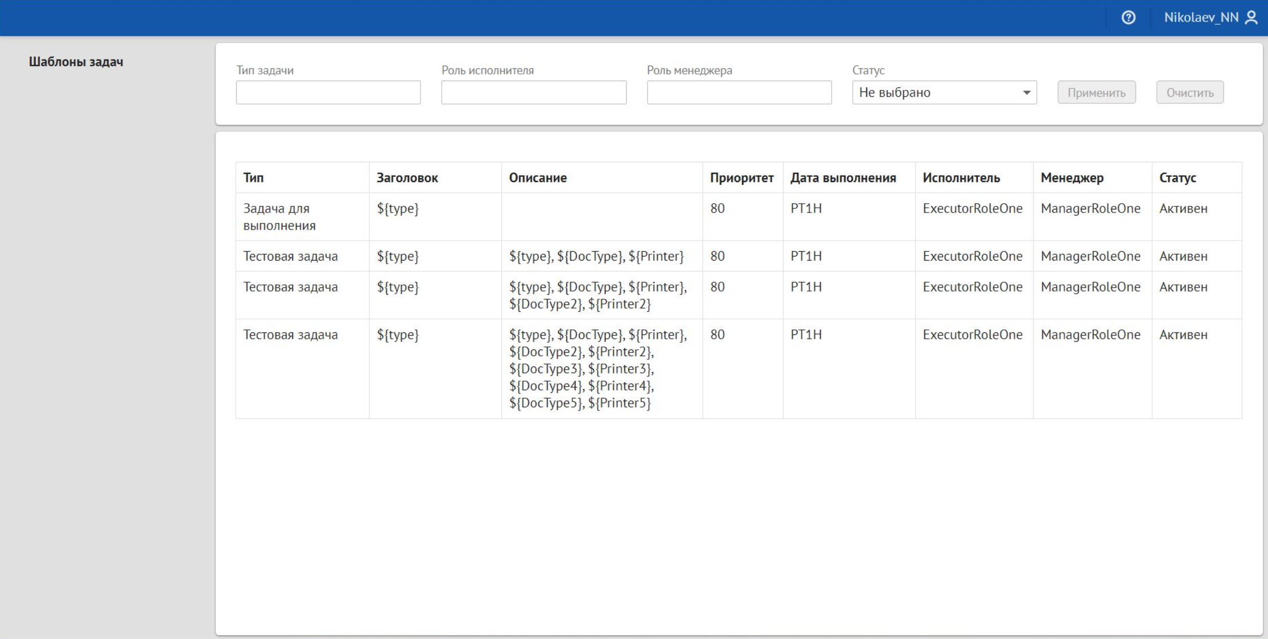Click the Приоритет column header
This screenshot has height=639, width=1268.
click(x=742, y=178)
